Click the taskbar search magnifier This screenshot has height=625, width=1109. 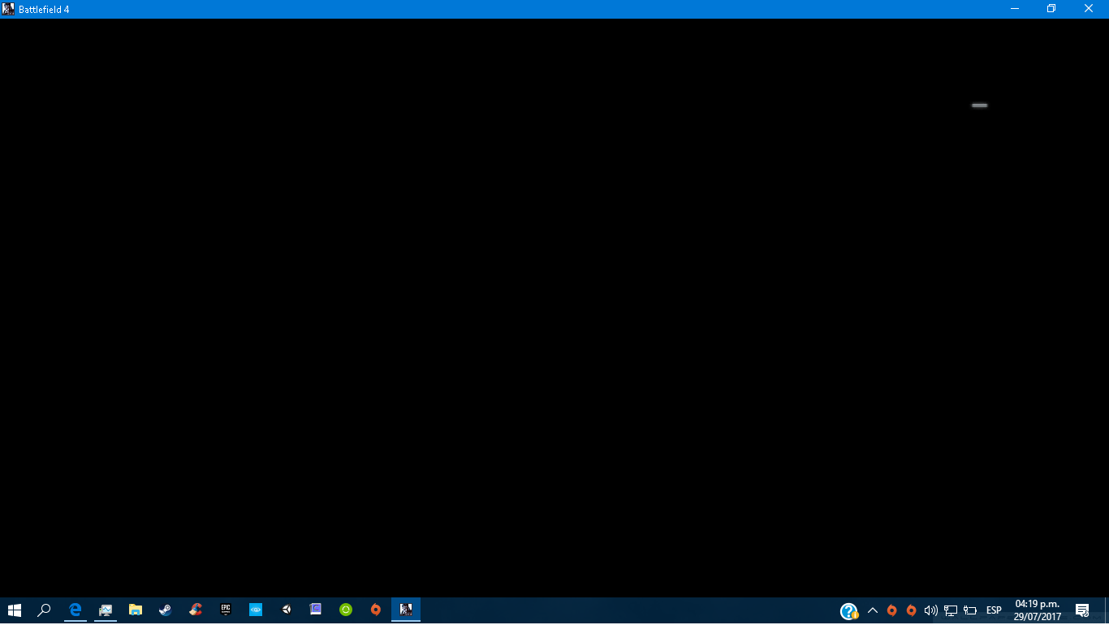point(45,610)
